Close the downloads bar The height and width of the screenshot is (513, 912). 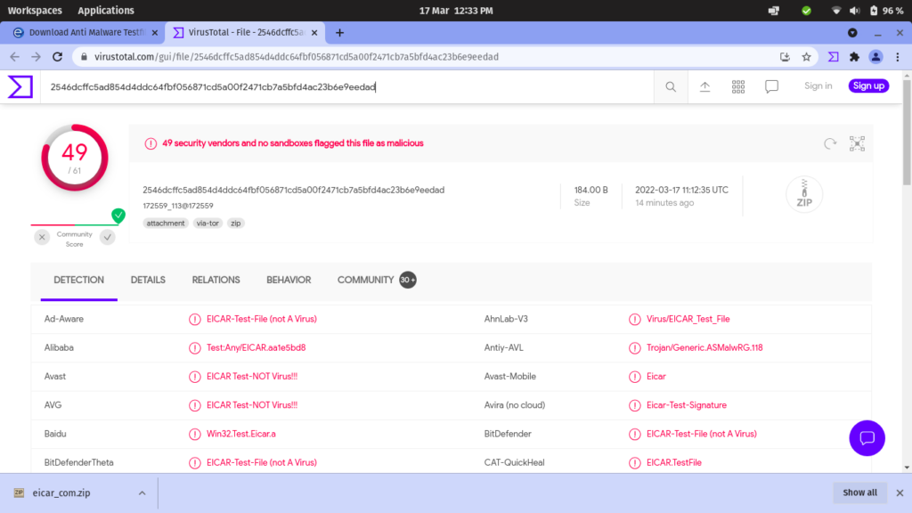coord(900,493)
